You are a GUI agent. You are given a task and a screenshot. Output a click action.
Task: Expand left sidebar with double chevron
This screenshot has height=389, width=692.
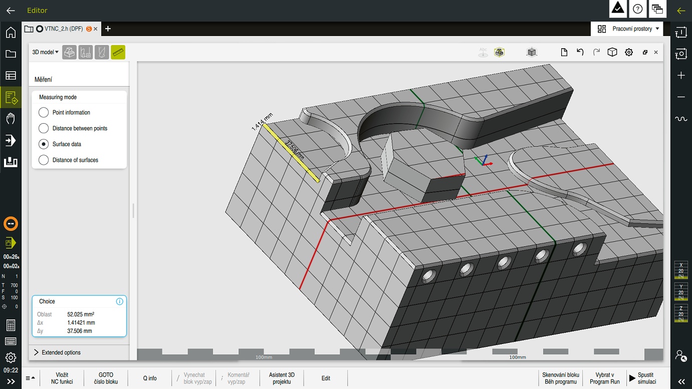11,381
